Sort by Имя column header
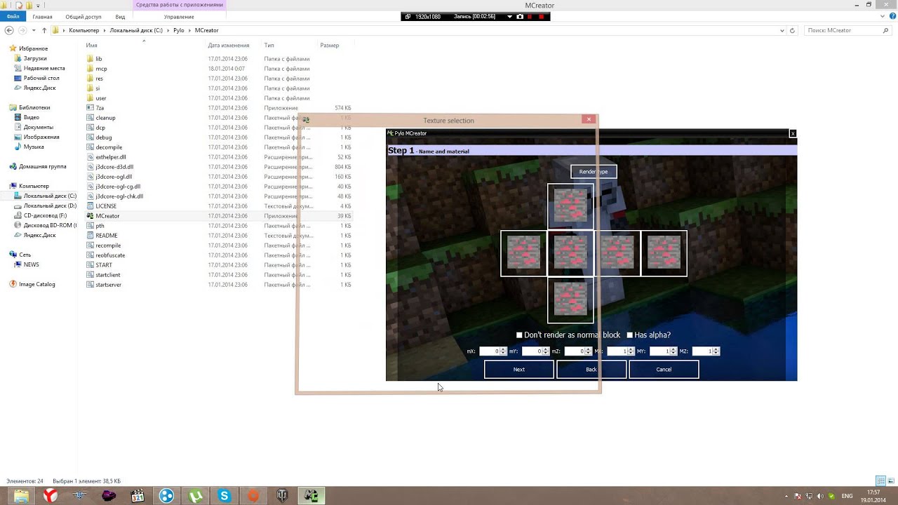 tap(91, 46)
